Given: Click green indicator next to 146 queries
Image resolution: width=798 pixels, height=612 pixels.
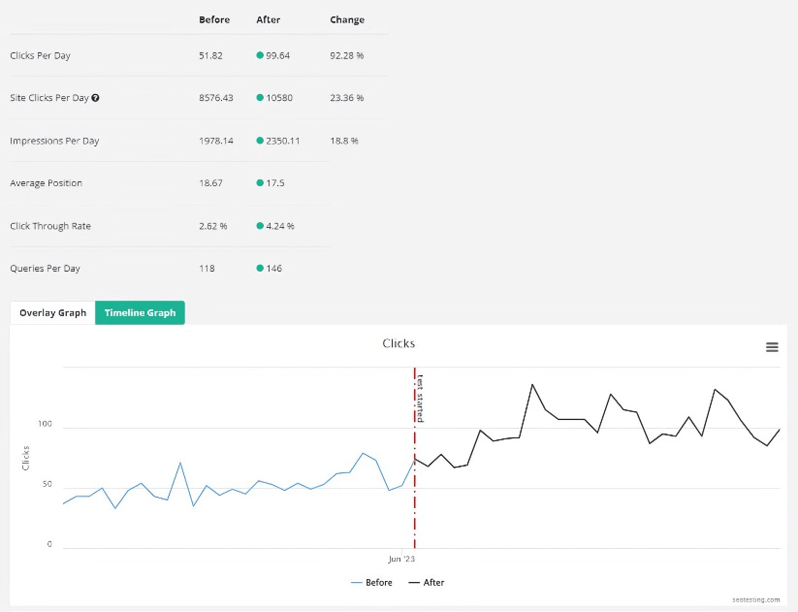Looking at the screenshot, I should [260, 269].
